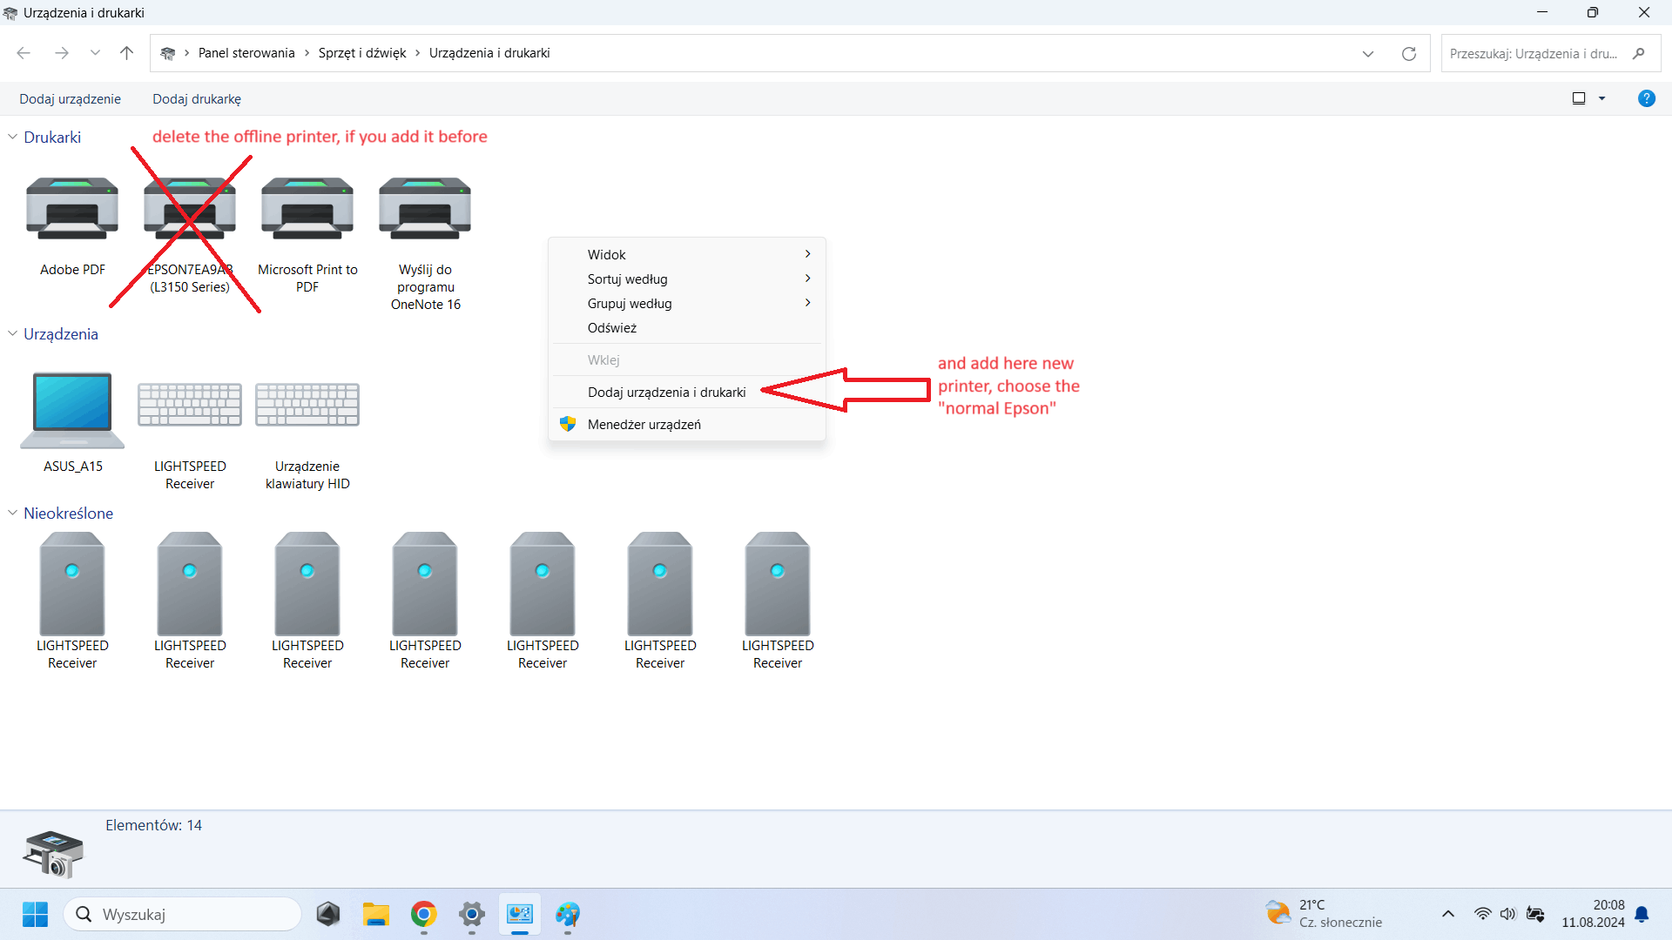This screenshot has width=1672, height=940.
Task: Click Odśwież in the context menu
Action: pyautogui.click(x=612, y=327)
